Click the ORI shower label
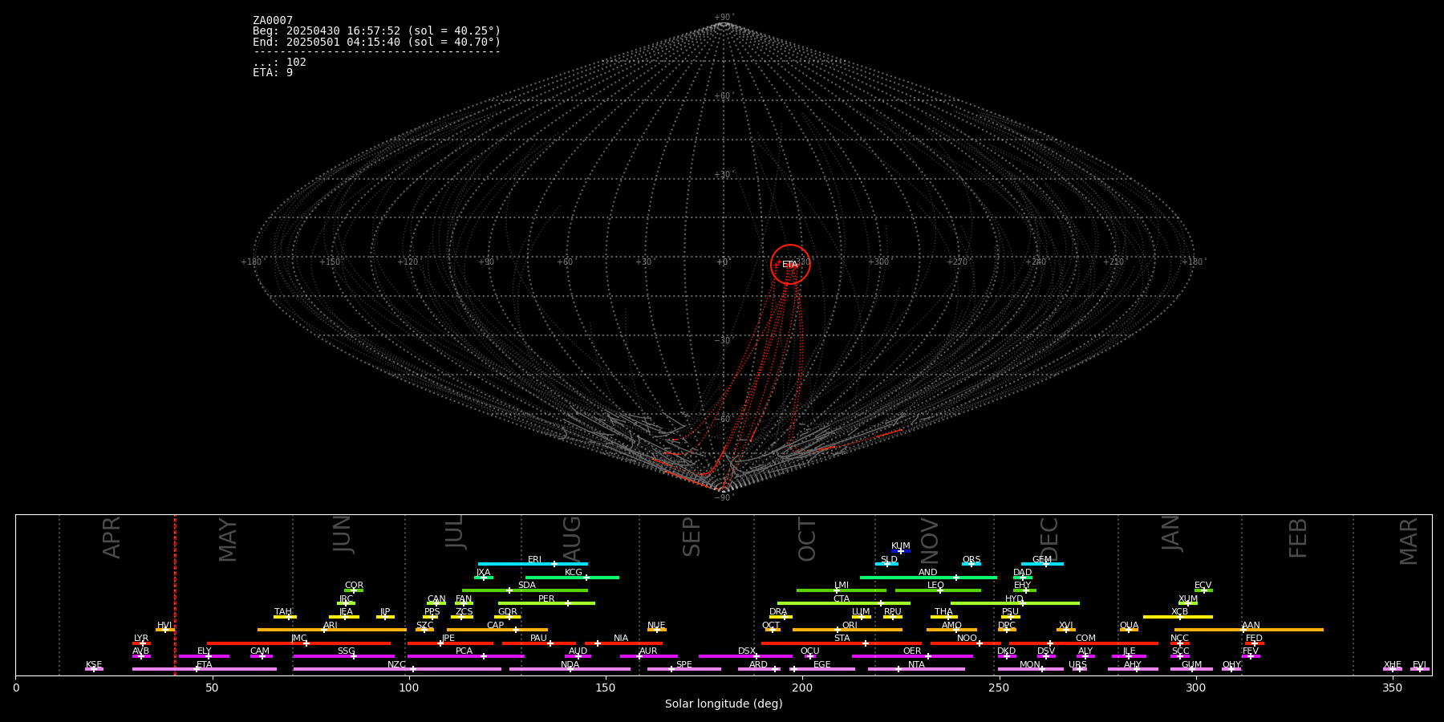This screenshot has height=722, width=1444. [x=850, y=626]
